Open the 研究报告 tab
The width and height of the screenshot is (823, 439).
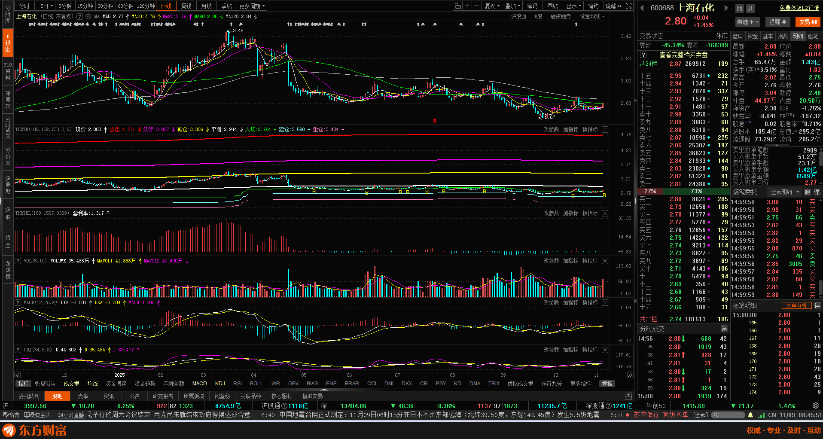tap(163, 396)
